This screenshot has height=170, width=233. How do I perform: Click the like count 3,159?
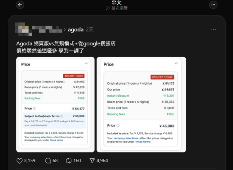coord(30,161)
